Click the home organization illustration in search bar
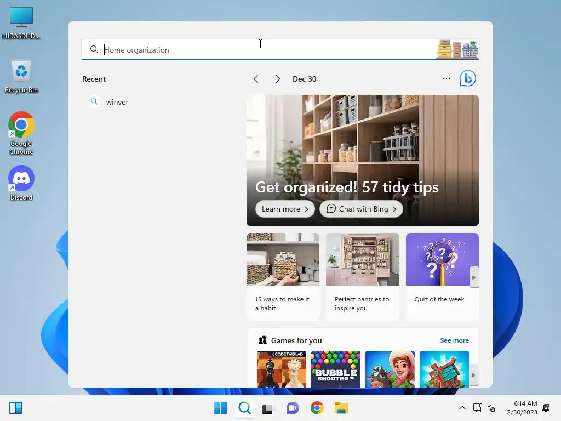This screenshot has width=561, height=421. point(457,49)
